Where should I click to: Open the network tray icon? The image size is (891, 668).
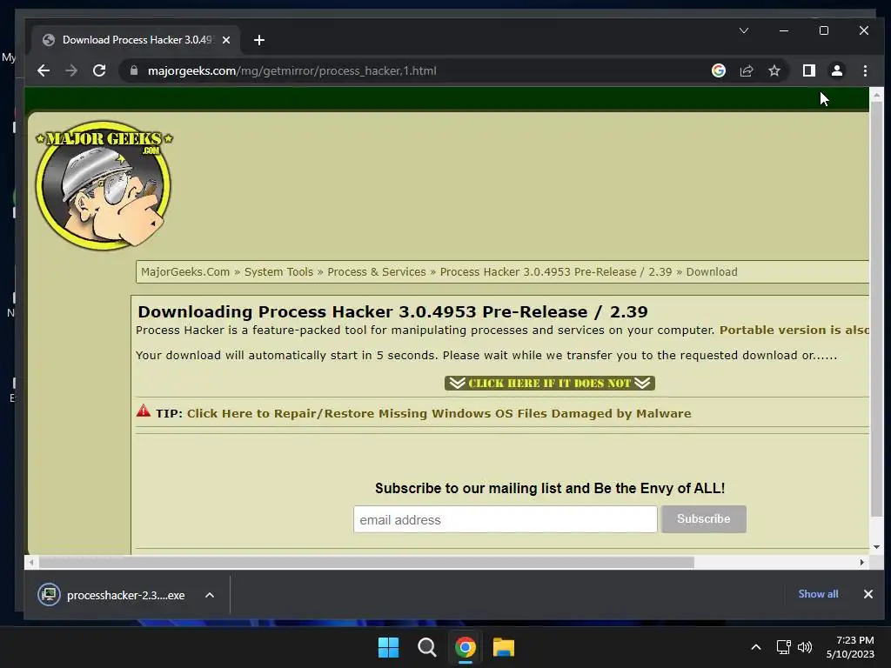[784, 647]
